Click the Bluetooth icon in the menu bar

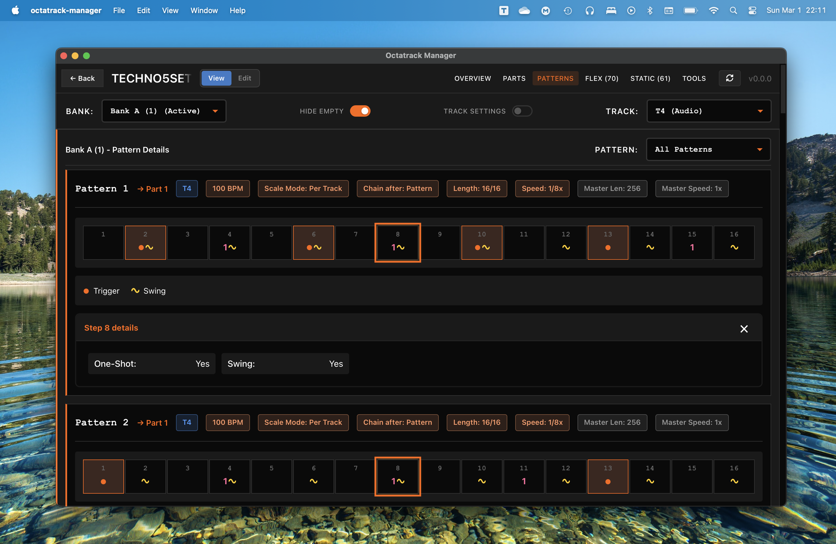pos(650,11)
